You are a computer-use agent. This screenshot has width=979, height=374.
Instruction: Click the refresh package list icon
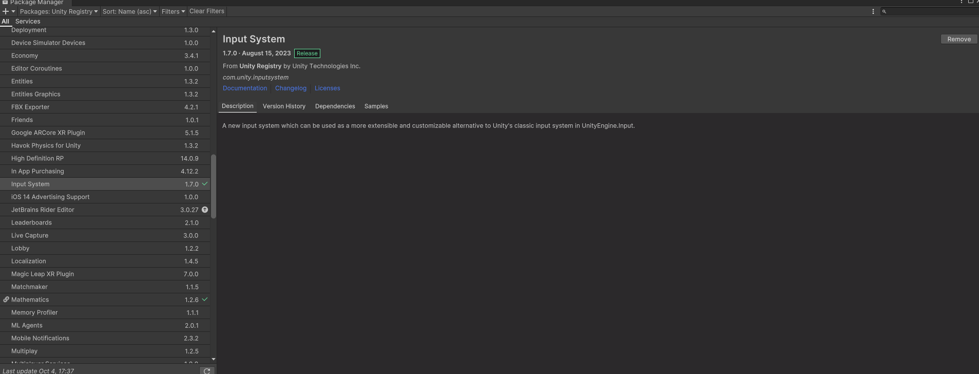207,370
